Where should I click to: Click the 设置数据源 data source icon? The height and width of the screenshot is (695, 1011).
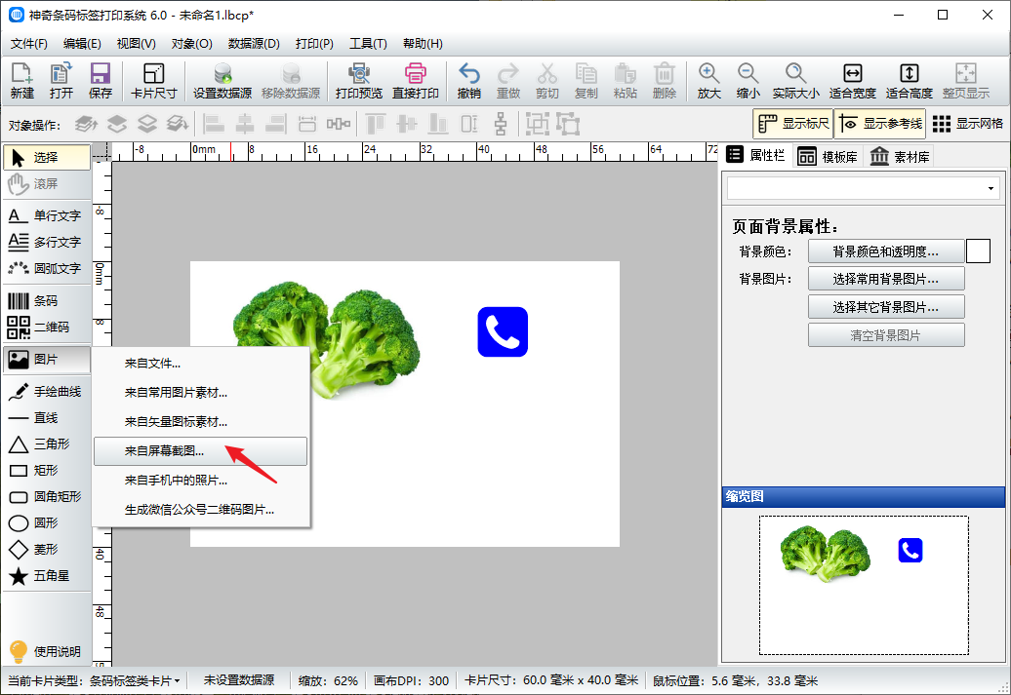pos(222,81)
